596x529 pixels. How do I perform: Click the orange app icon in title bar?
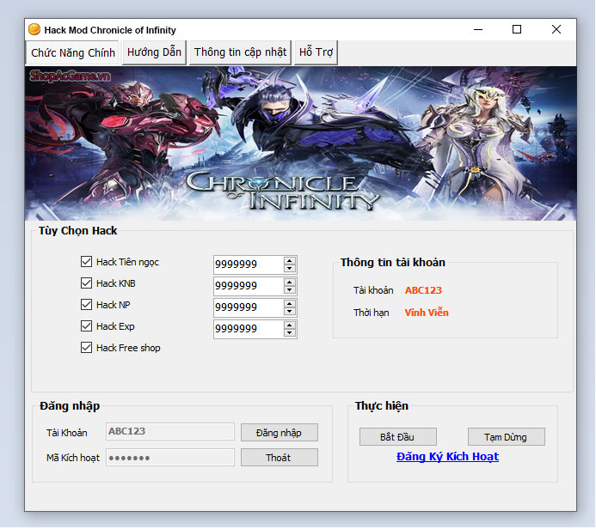[x=34, y=29]
